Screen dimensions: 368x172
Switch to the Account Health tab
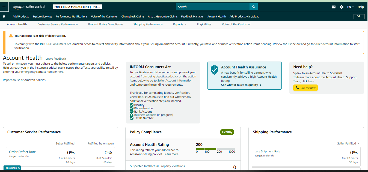point(17,24)
